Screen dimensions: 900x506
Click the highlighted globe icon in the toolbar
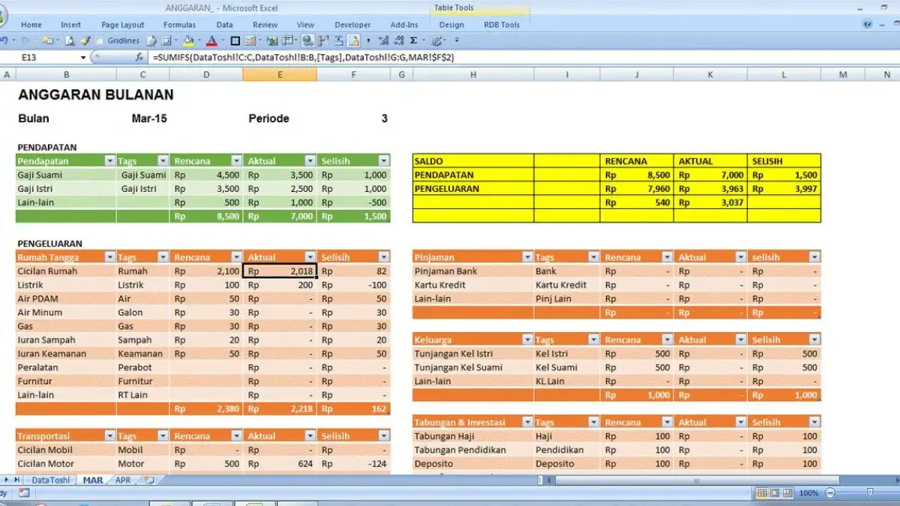(x=308, y=40)
